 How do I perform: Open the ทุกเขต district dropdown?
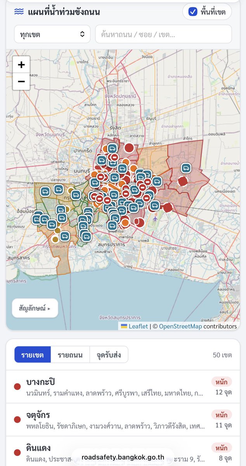pyautogui.click(x=52, y=34)
